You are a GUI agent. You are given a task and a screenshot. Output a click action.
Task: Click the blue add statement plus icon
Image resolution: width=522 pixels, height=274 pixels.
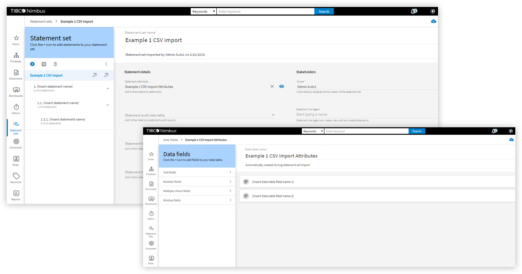(x=32, y=64)
